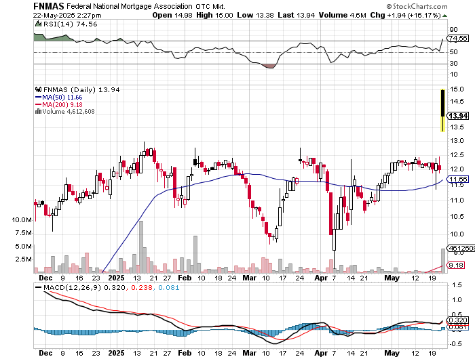Screen dimensions: 475x359
Task: Click the MA(200) 9.18 legend label
Action: pos(62,104)
